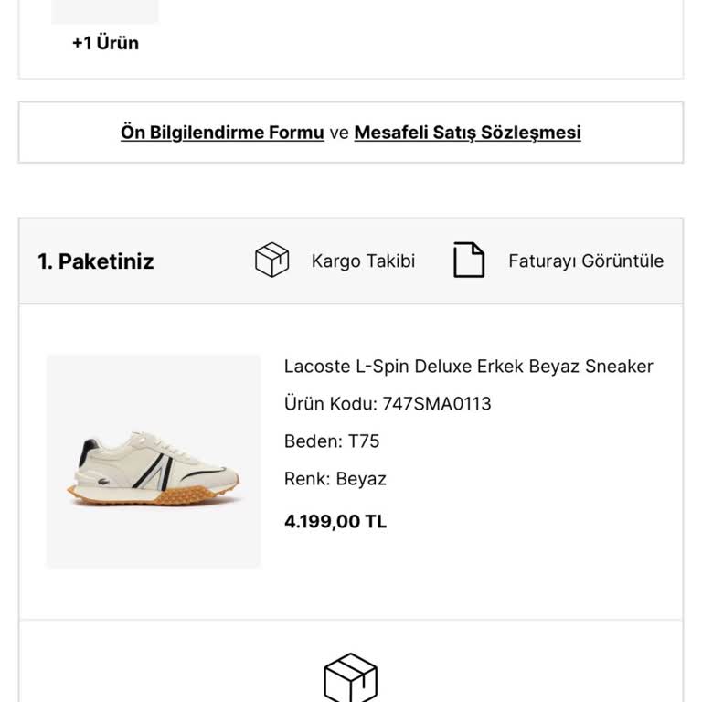Show more items via +1 Ürün

[x=106, y=43]
